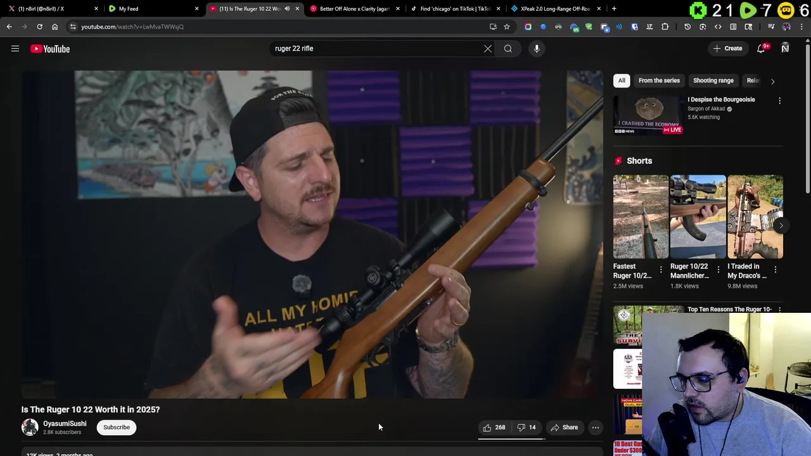
Task: Open options for Fastest Ruger short
Action: pyautogui.click(x=661, y=270)
